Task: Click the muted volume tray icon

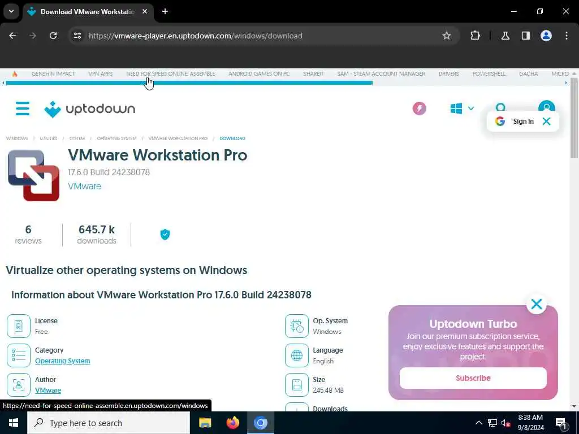Action: click(506, 423)
